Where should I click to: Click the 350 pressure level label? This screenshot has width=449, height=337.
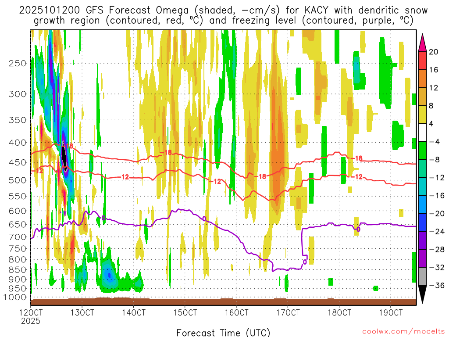pos(18,120)
